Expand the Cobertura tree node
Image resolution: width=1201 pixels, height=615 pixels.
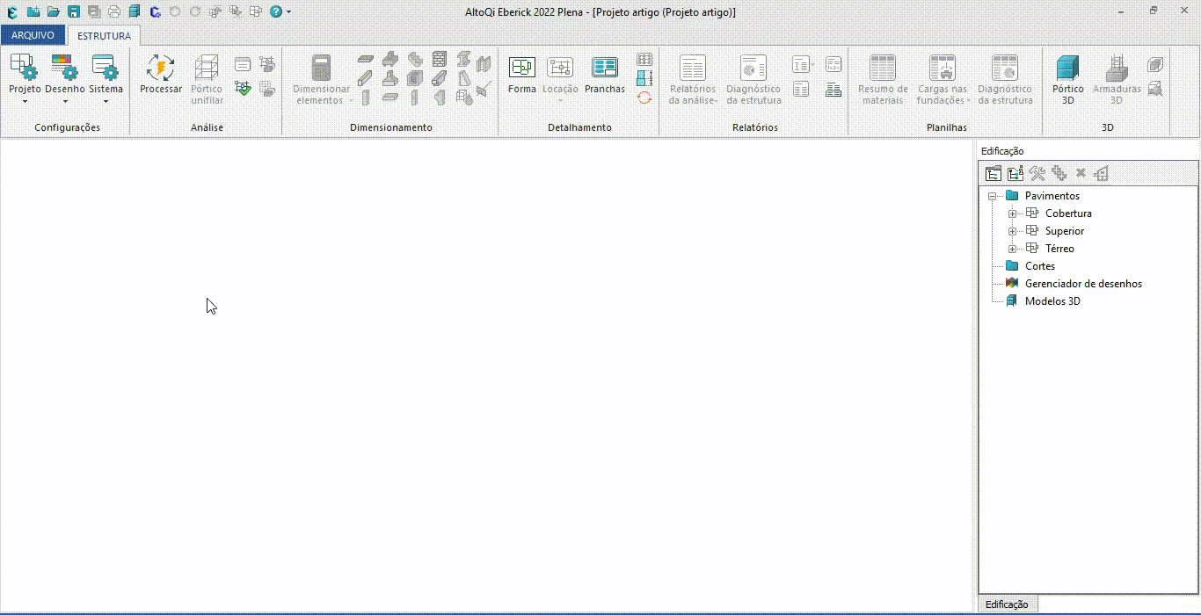[1012, 213]
